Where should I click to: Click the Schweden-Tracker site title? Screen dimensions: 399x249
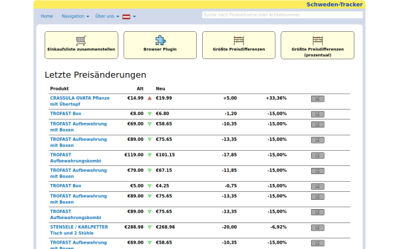pos(334,5)
